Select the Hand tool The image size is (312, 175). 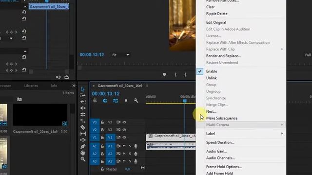83,153
